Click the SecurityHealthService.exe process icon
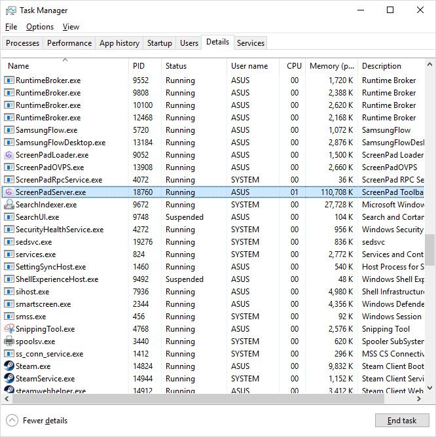436x437 pixels. (x=9, y=230)
